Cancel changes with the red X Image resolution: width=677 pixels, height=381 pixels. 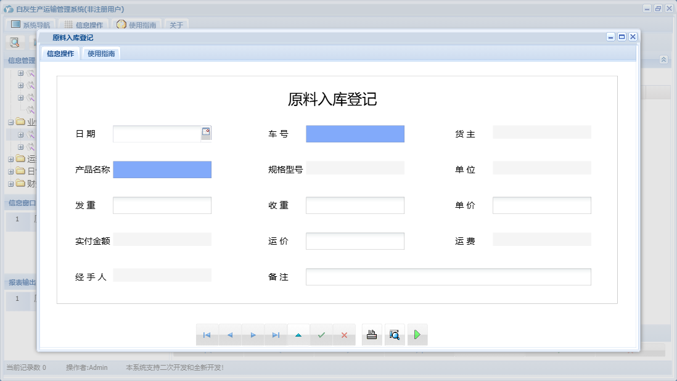[x=344, y=335]
